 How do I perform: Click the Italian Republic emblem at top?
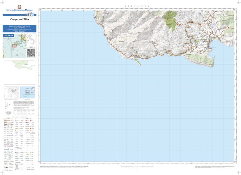click(x=19, y=6)
